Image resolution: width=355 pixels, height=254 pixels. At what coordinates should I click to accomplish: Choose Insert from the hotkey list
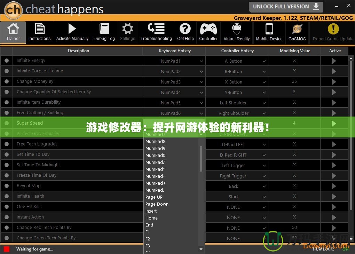pos(151,211)
